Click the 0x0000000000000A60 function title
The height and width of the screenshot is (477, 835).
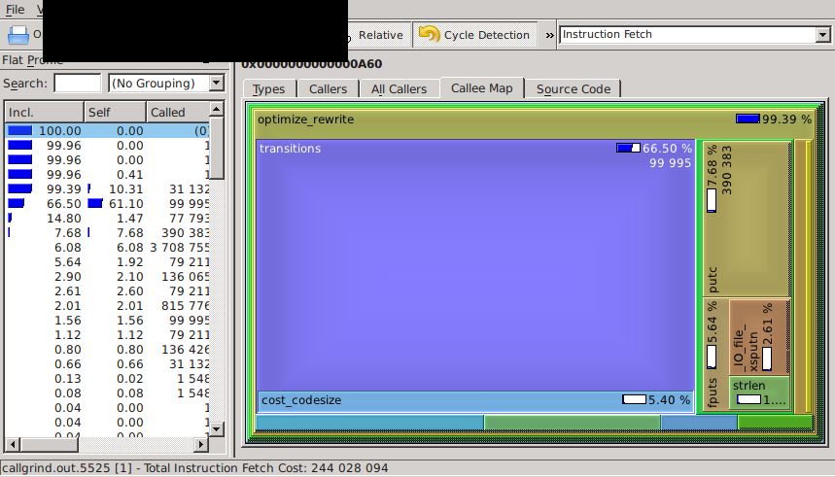(x=311, y=64)
